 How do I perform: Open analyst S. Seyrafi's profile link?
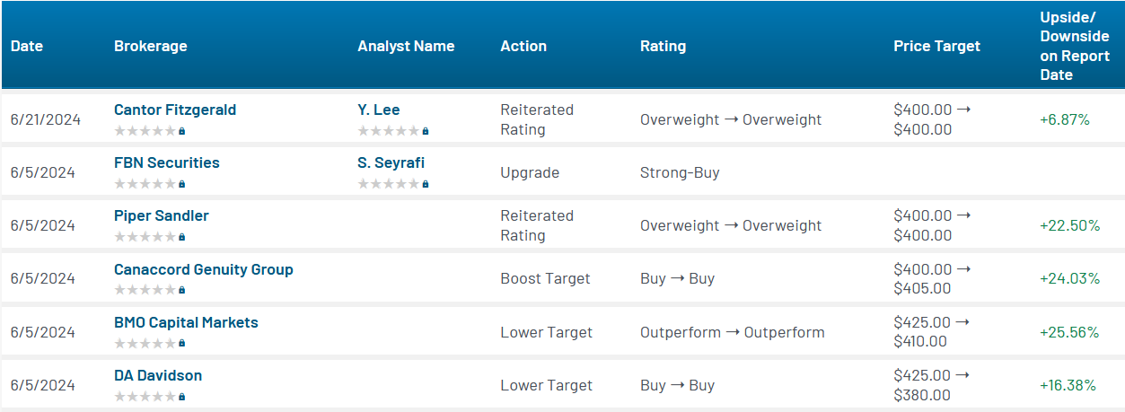point(391,162)
